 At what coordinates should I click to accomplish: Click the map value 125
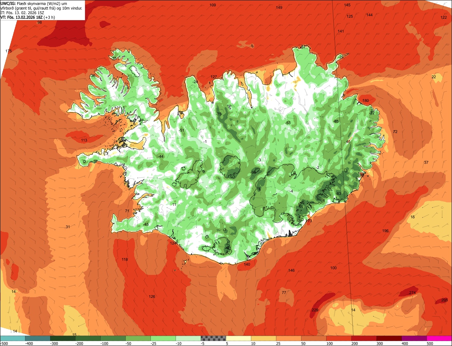click(350, 16)
